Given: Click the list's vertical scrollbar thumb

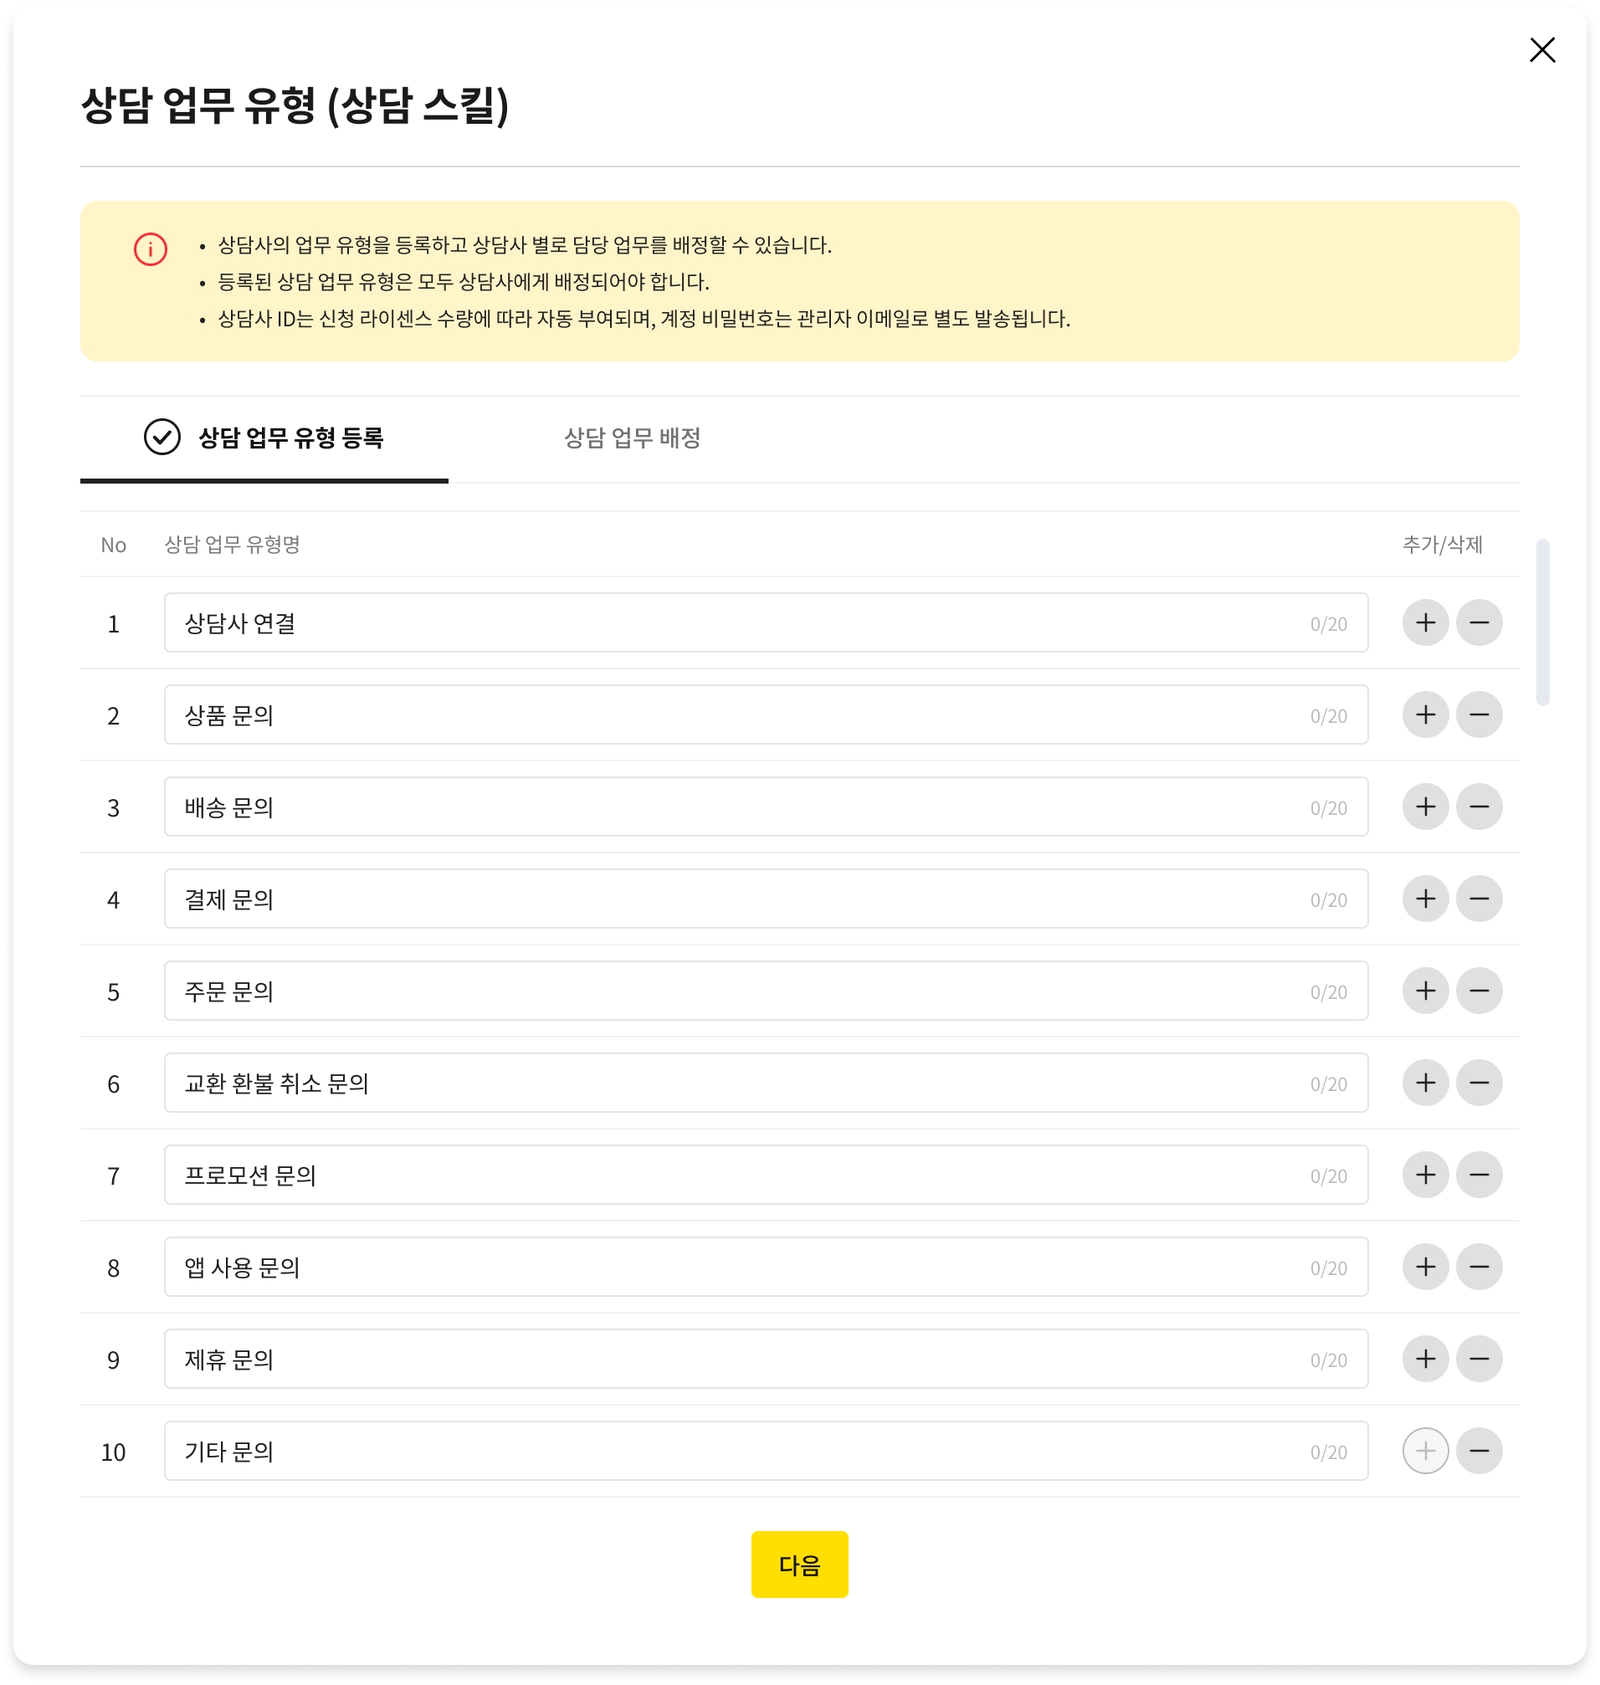Looking at the screenshot, I should [x=1542, y=622].
